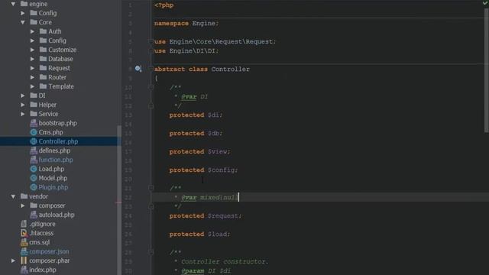This screenshot has height=275, width=489.
Task: Expand the Database folder arrow
Action: pos(32,59)
